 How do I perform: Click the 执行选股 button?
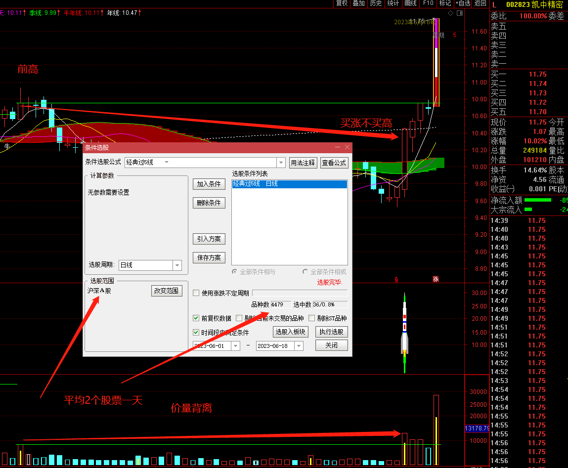[331, 332]
